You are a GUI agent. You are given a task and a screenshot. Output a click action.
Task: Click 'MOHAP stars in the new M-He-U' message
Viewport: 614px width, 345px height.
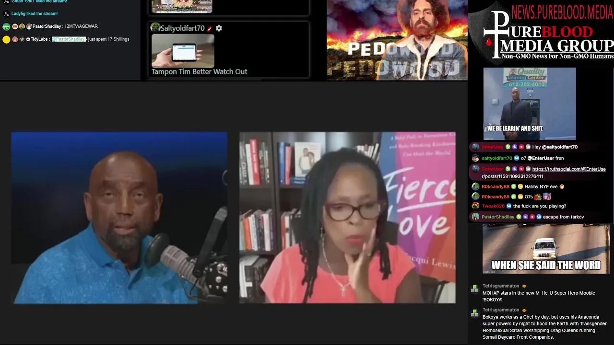point(539,296)
